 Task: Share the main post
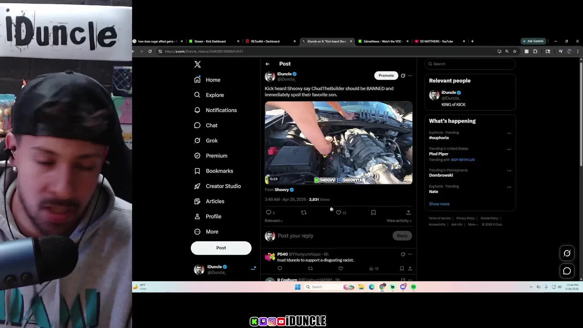pyautogui.click(x=408, y=213)
